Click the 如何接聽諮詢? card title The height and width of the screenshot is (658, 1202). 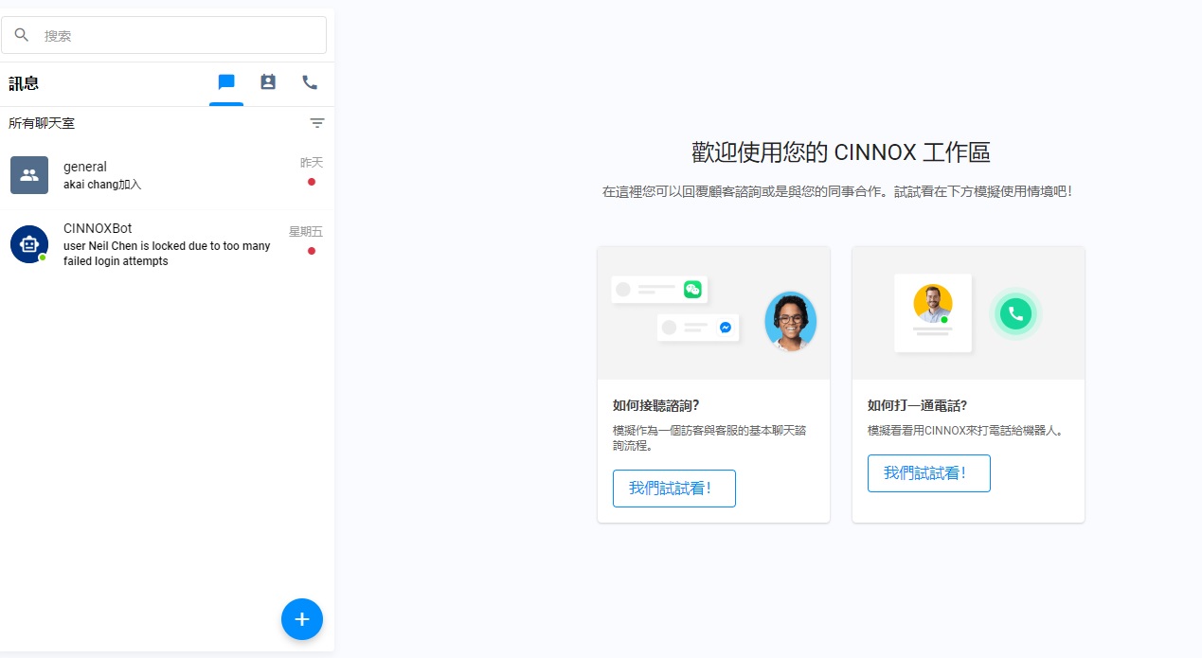click(655, 405)
